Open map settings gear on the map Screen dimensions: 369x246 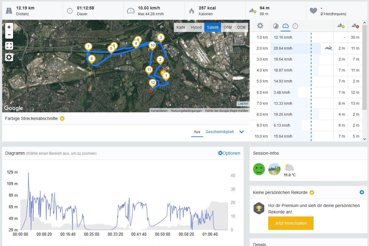click(9, 57)
